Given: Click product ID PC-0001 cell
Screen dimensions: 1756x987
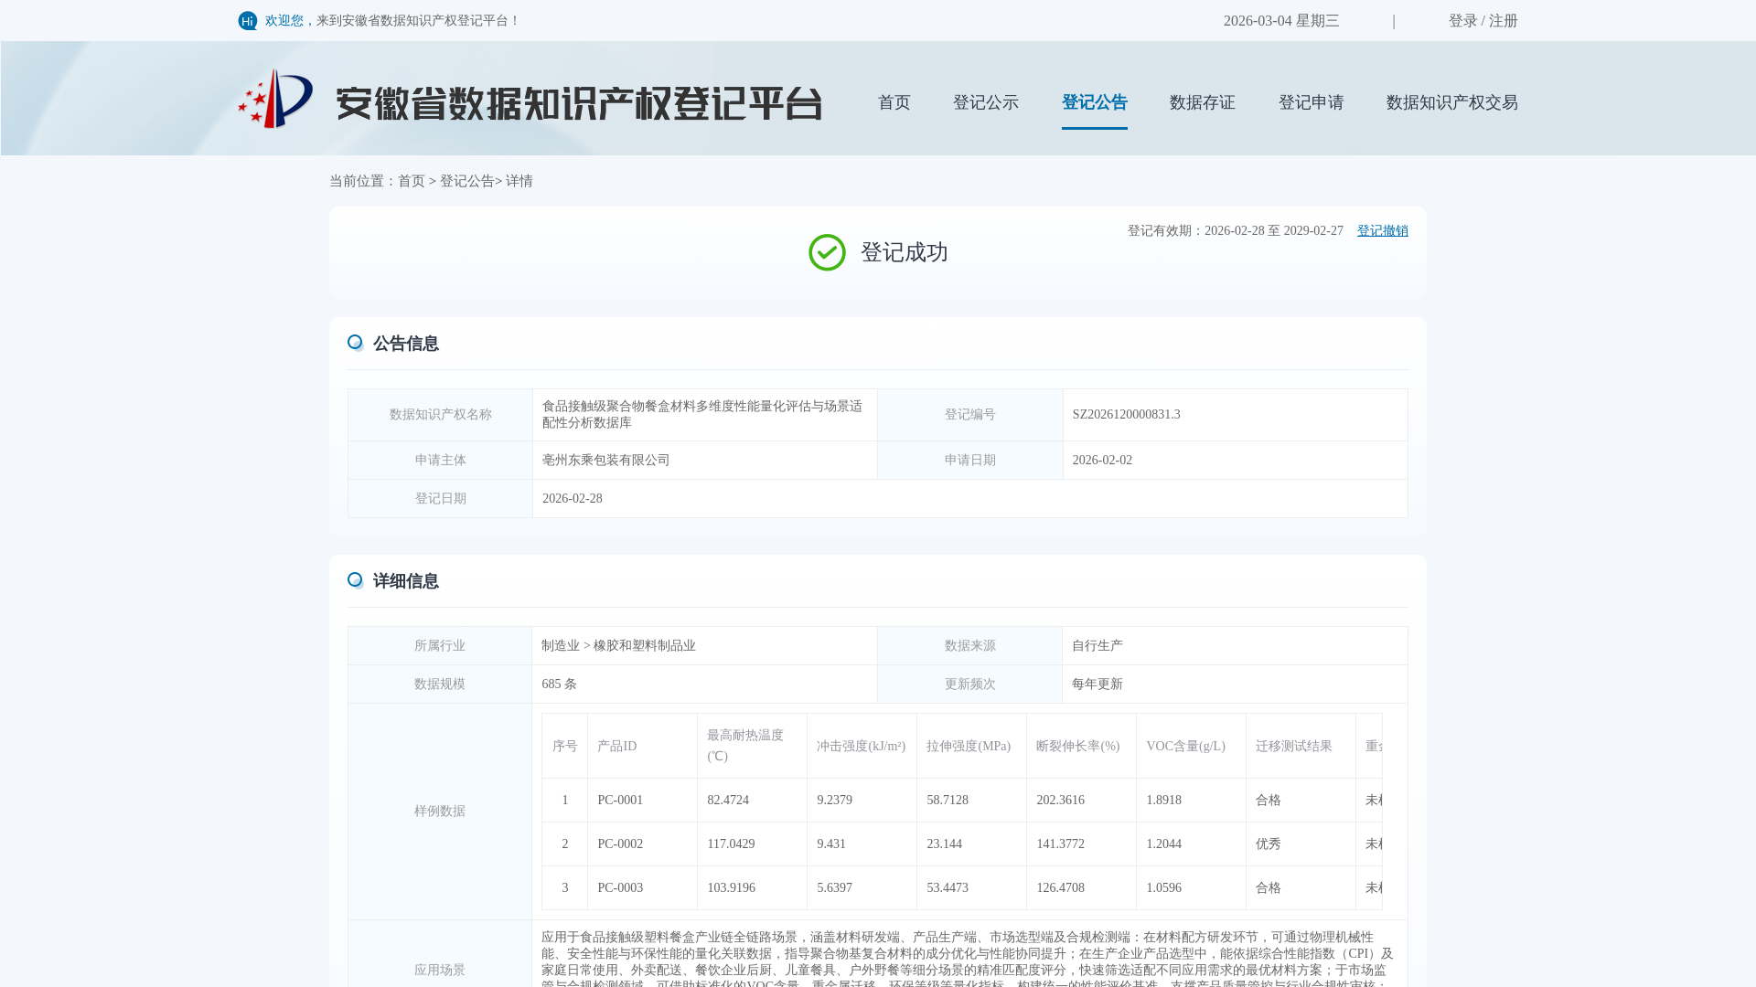Looking at the screenshot, I should 642,801.
